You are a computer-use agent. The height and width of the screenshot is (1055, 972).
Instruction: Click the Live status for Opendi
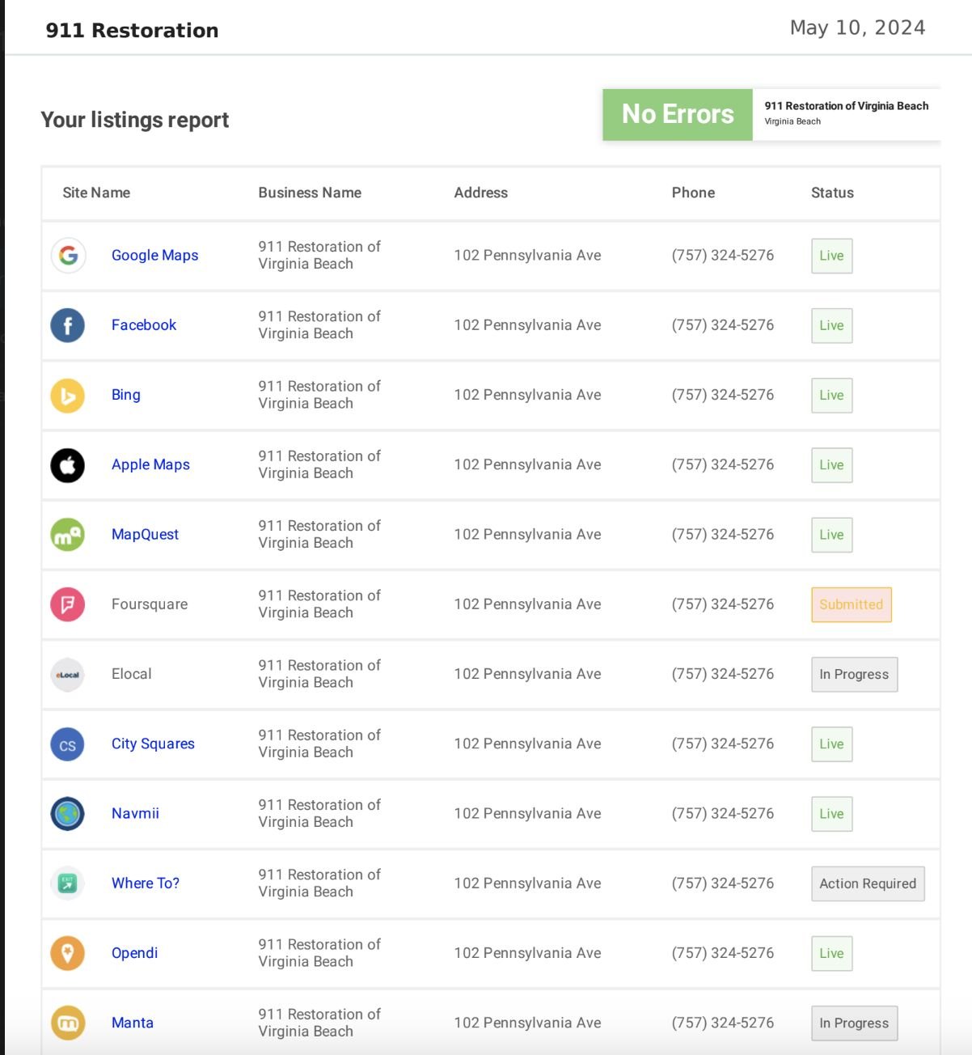point(831,953)
